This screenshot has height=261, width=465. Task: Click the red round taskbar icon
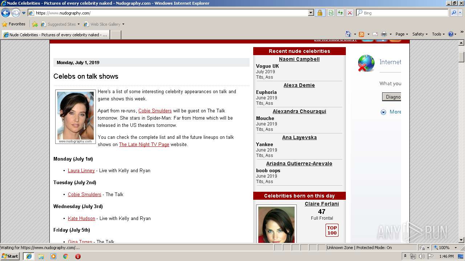click(x=78, y=256)
